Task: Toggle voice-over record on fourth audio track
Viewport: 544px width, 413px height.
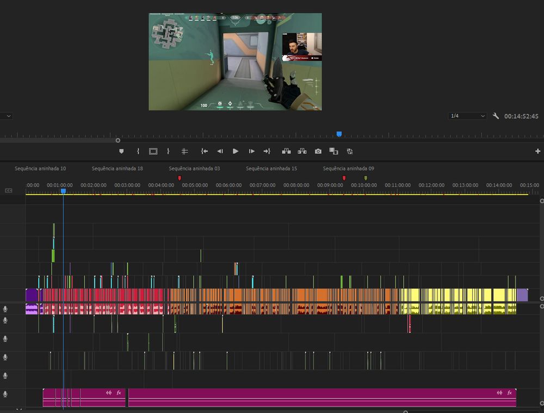Action: point(5,357)
